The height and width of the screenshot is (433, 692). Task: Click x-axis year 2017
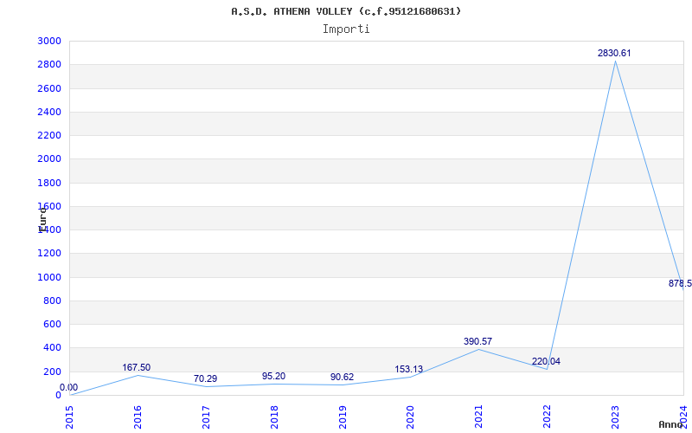206,417
